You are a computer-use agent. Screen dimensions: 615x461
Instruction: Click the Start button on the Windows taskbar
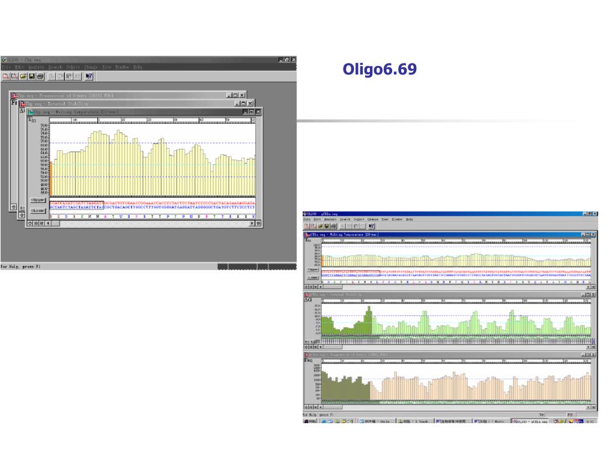(310, 421)
